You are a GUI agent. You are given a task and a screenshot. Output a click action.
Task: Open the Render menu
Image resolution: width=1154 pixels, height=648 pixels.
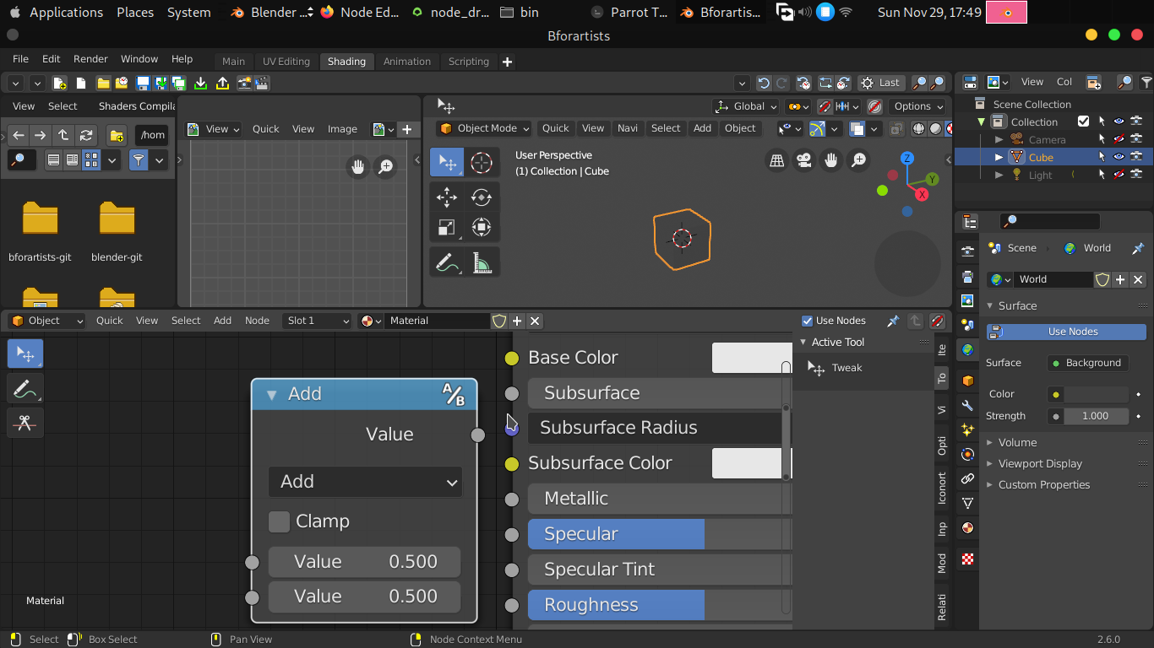click(x=90, y=59)
